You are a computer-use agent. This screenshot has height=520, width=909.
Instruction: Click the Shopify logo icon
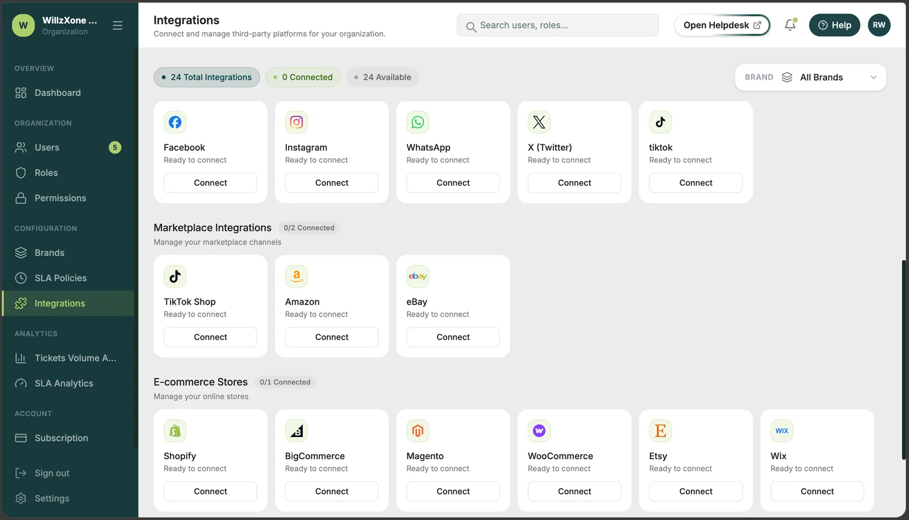(x=175, y=431)
